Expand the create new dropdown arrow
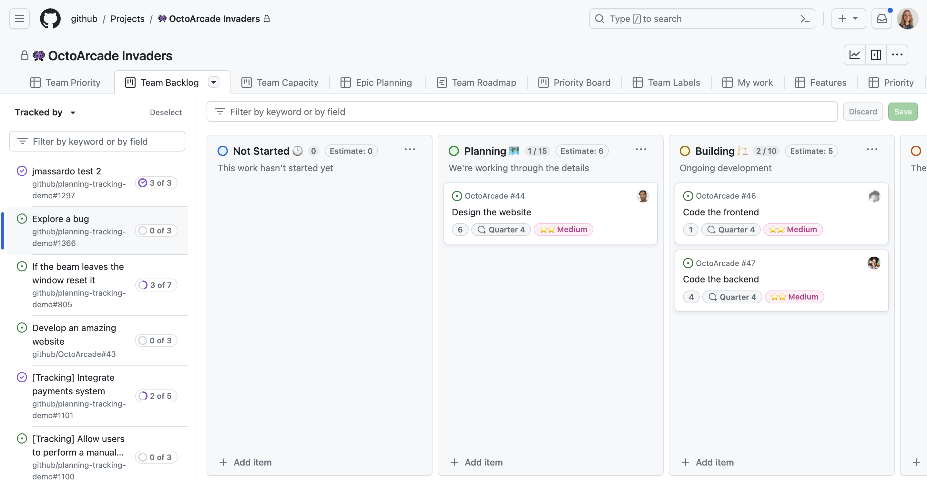This screenshot has width=927, height=481. [x=855, y=19]
